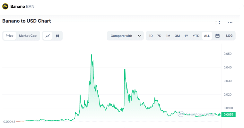The width and height of the screenshot is (244, 128).
Task: Click the Compare with dropdown chevron arrow
Action: [139, 36]
